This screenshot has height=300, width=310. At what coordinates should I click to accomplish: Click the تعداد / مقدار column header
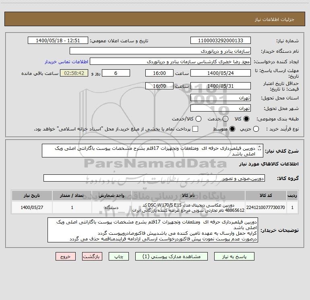[x=72, y=195]
